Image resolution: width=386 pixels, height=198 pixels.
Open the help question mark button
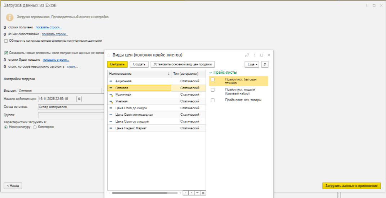point(265,64)
